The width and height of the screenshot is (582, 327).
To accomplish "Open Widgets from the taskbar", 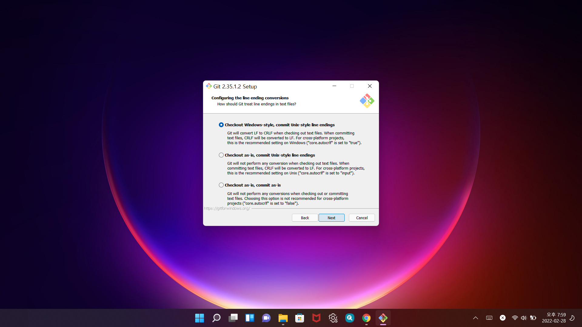I will [x=249, y=318].
